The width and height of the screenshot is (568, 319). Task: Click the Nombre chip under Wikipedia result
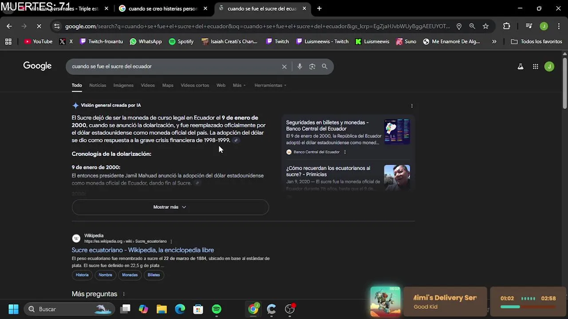pos(105,275)
